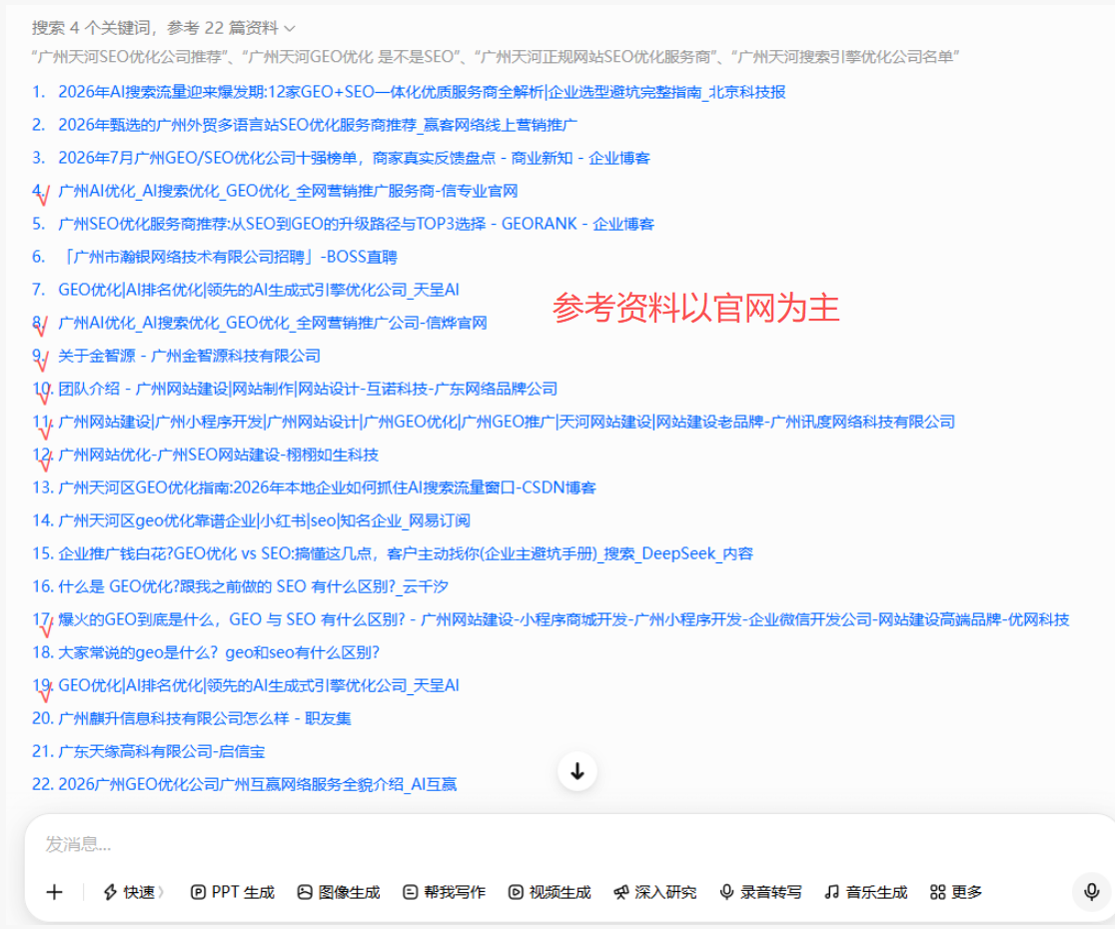
Task: Click the scroll-to-bottom arrow button
Action: [577, 771]
